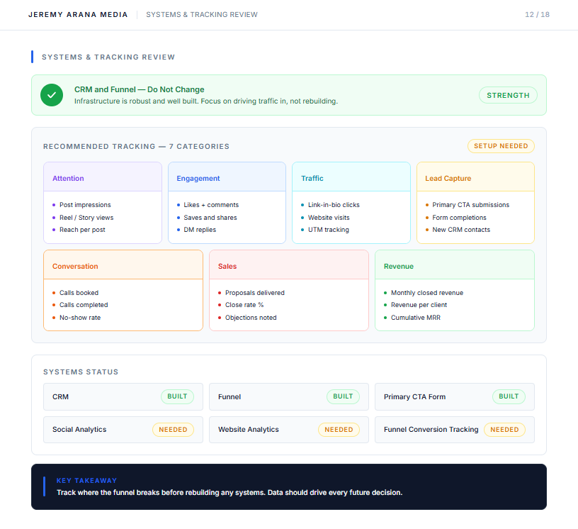Viewport: 578px width, 529px height.
Task: Click the Funnel Conversion Tracking label
Action: tap(431, 429)
